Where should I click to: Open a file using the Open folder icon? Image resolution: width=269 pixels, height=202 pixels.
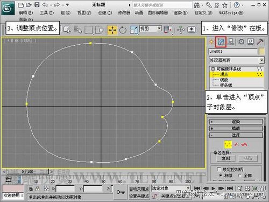[29, 5]
